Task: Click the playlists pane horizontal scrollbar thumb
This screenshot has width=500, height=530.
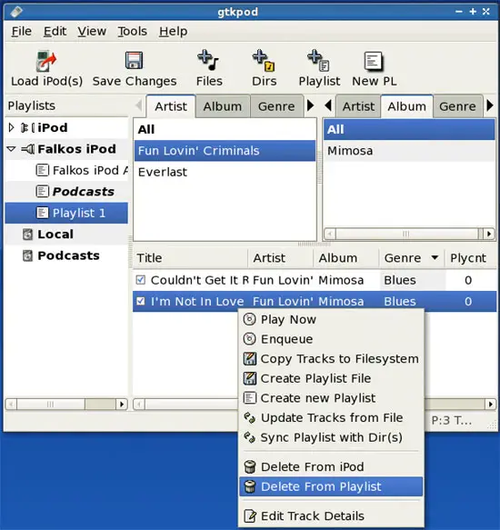Action: pos(50,404)
